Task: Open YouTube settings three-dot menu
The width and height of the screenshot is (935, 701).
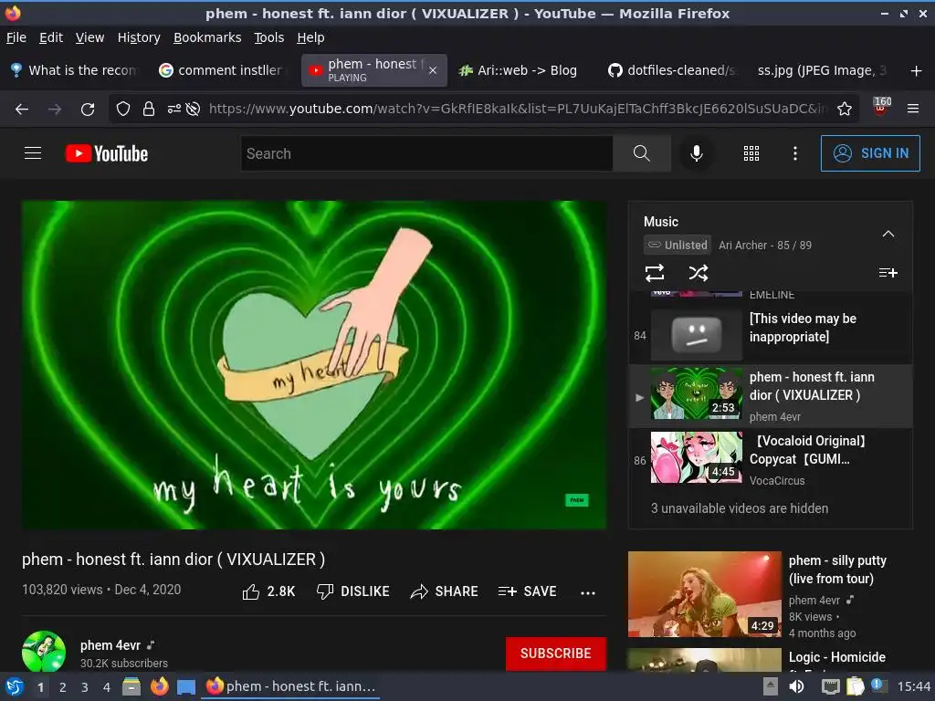Action: [x=795, y=153]
